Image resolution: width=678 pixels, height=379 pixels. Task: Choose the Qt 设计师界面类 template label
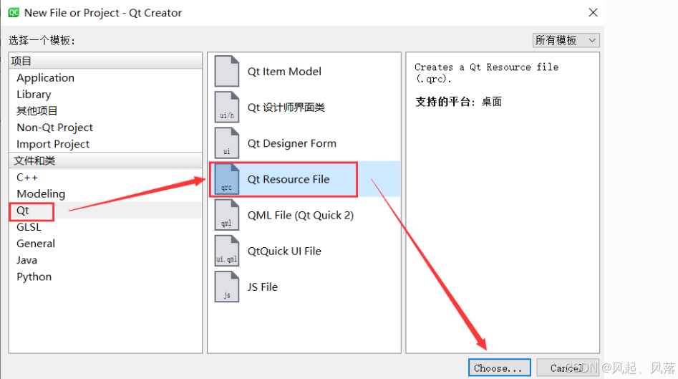286,107
